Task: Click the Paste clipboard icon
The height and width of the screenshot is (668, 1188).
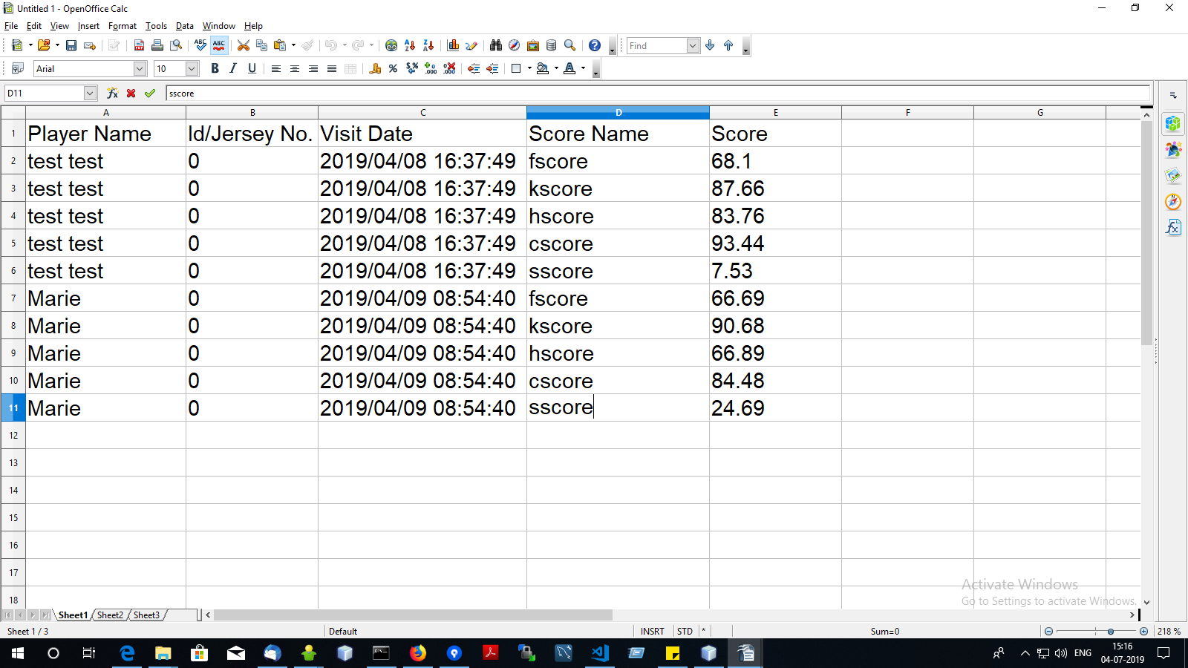Action: 280,45
